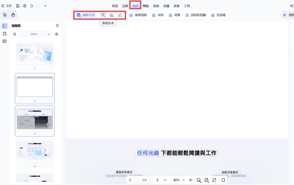Image resolution: width=294 pixels, height=185 pixels.
Task: Click the 裁剪頁面 button
Action: (138, 15)
